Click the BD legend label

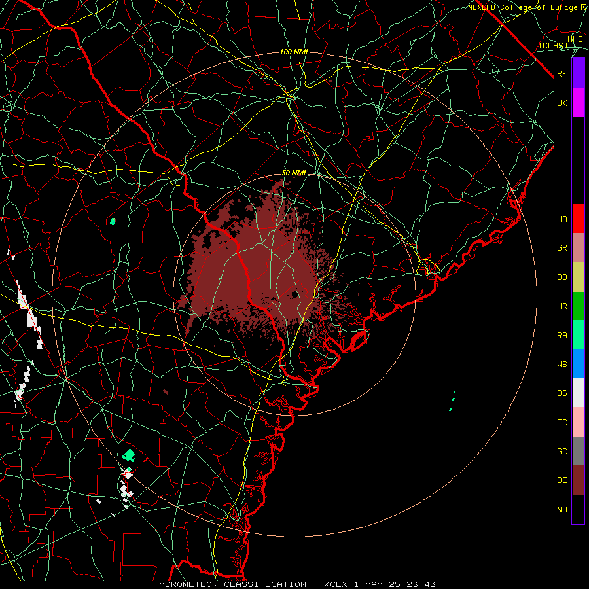(x=562, y=277)
